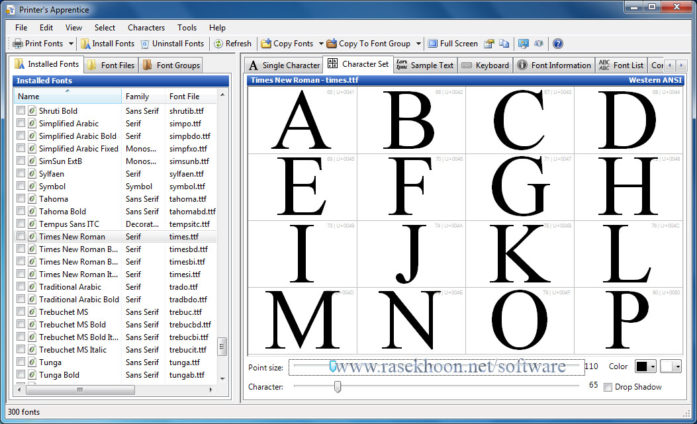Enable the Drop Shadow checkbox
697x424 pixels.
[608, 387]
